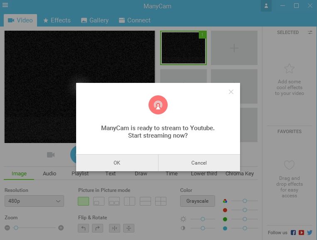Click the brightness sun icon
This screenshot has height=240, width=317.
[x=183, y=219]
